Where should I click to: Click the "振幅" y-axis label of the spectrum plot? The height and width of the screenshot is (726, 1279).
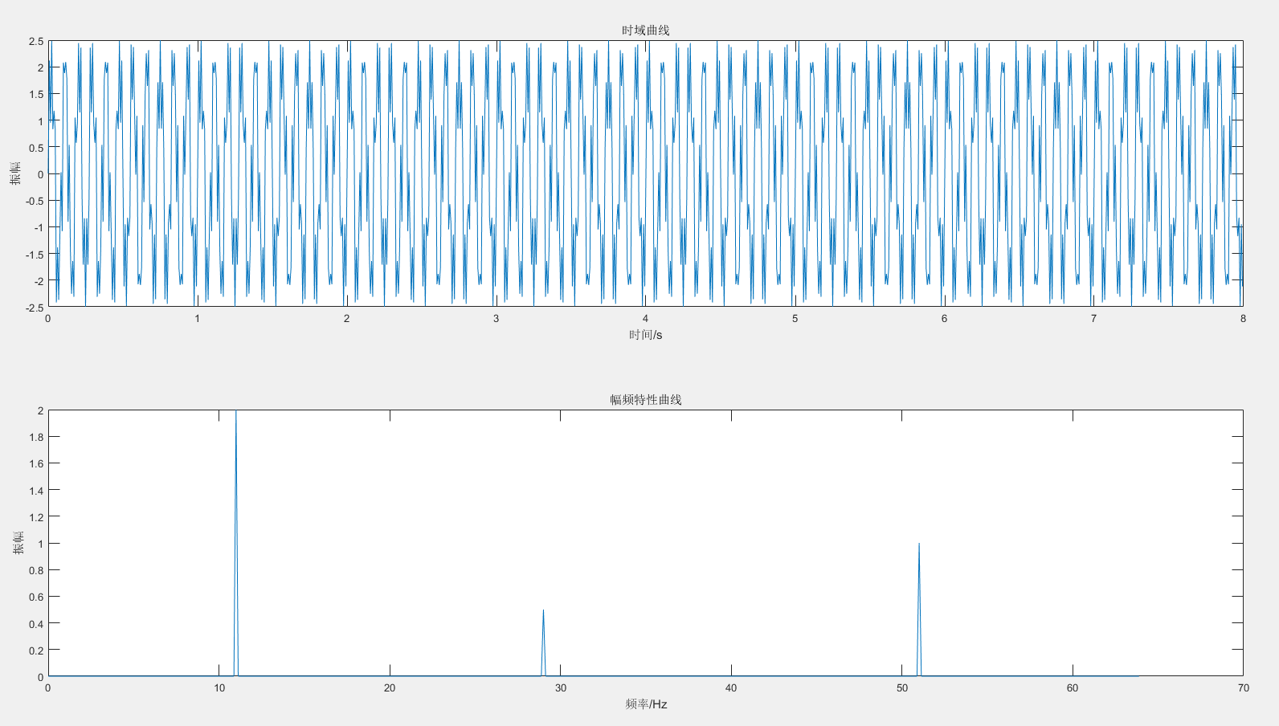(x=18, y=543)
